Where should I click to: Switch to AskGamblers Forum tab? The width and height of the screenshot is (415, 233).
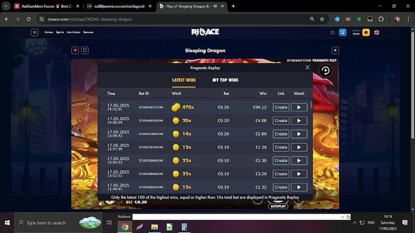pos(46,6)
